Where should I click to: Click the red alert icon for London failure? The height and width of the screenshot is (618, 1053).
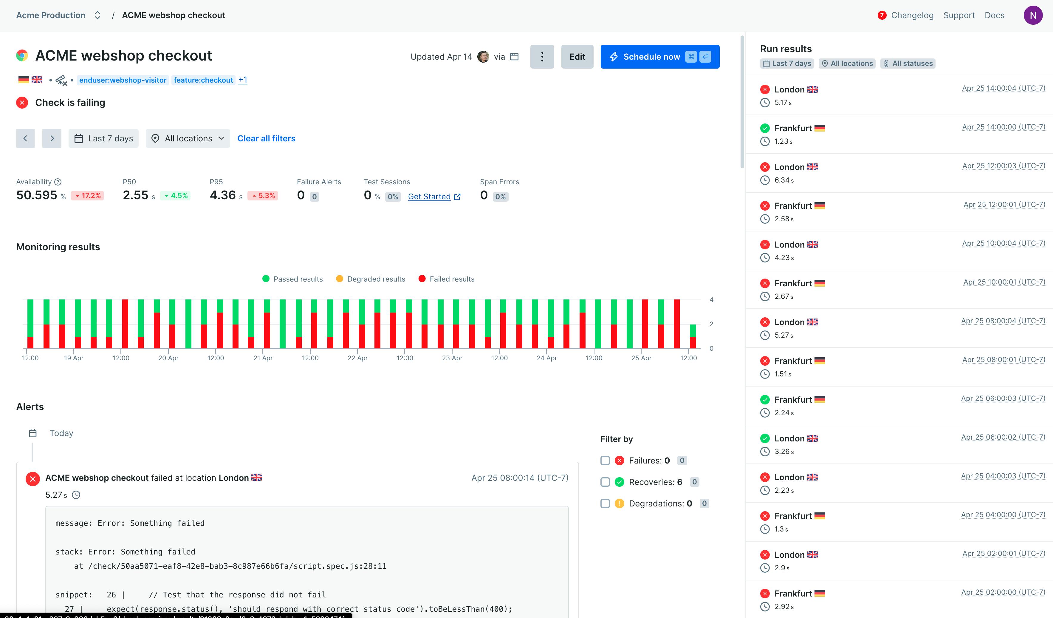click(x=32, y=479)
